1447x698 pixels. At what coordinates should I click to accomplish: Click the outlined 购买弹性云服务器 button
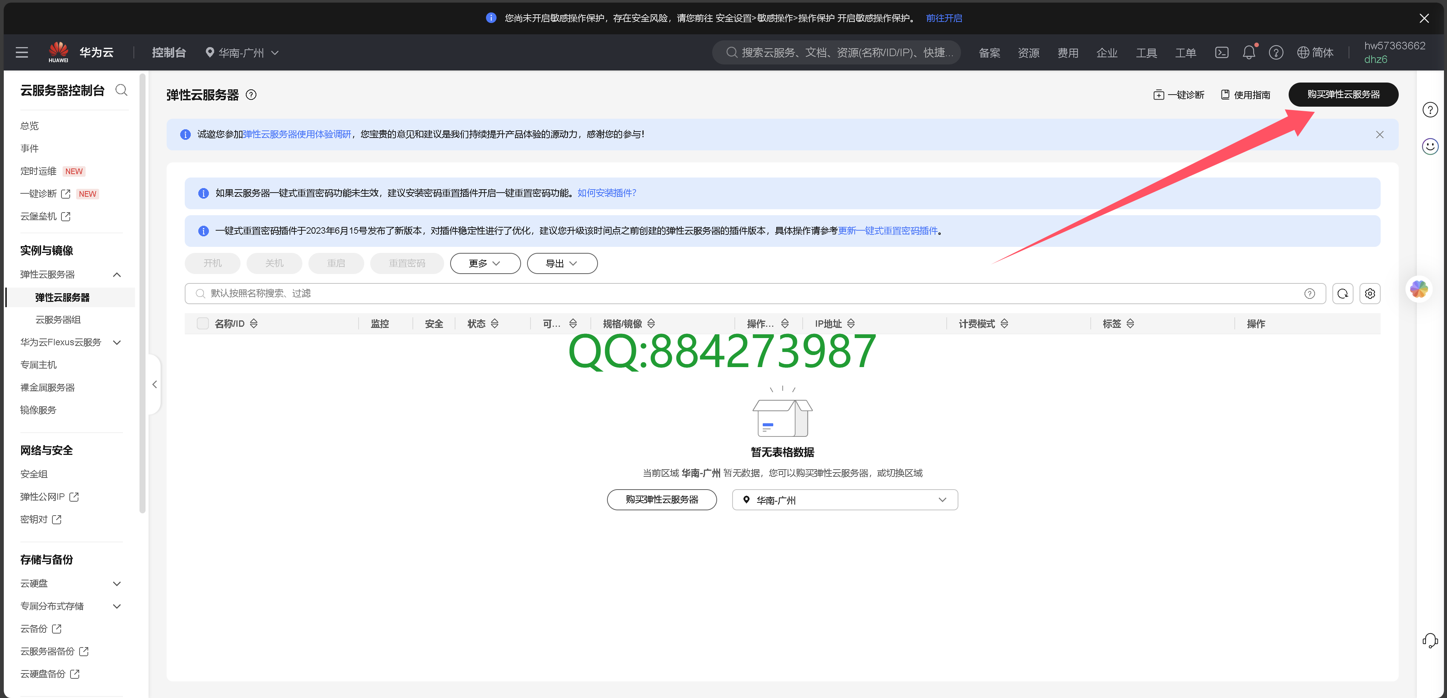[x=662, y=500]
